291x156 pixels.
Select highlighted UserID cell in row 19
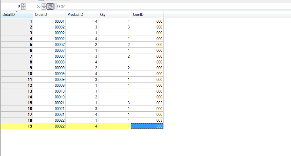tap(147, 126)
